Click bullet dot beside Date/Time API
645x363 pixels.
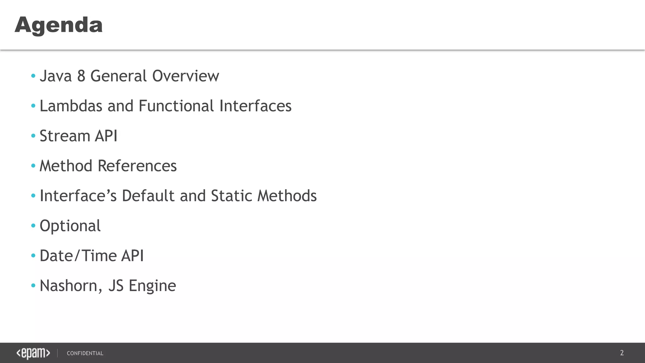[33, 256]
